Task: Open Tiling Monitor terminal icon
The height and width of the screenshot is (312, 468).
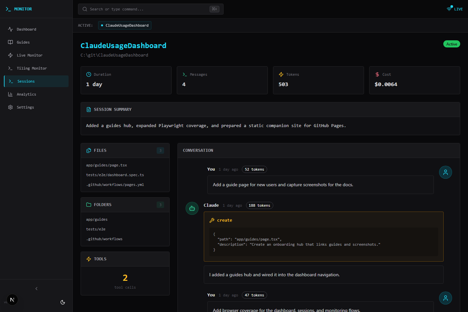Action: (10, 68)
